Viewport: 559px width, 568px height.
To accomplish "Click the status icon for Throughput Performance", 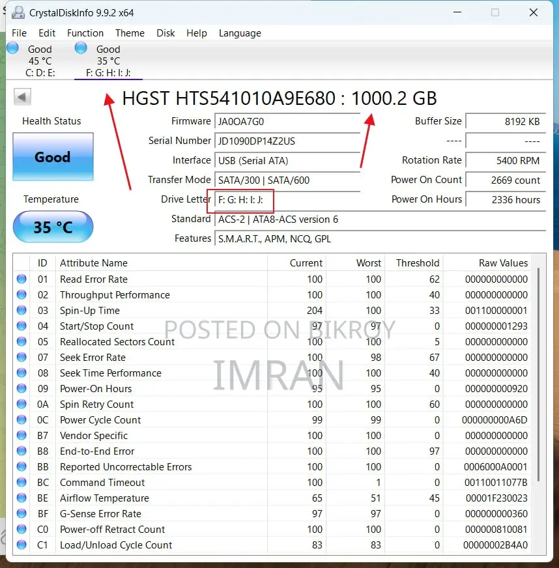I will [x=21, y=294].
